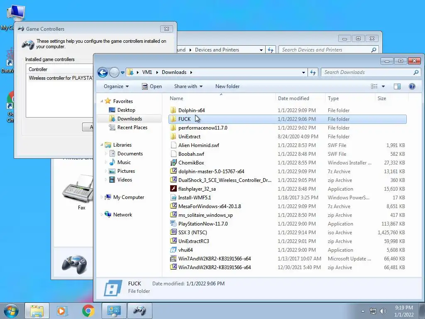Open Windows Explorer from the taskbar
425x319 pixels.
click(x=37, y=311)
